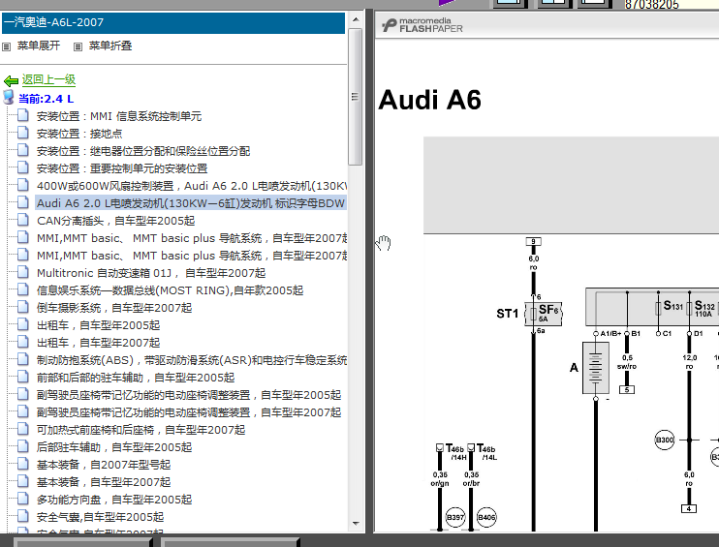Click page icon of 制动防抱系统(ABS) entry
719x547 pixels.
(23, 359)
